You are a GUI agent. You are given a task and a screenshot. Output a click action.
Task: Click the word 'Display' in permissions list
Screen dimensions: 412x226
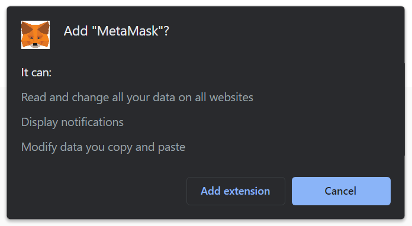pos(40,122)
